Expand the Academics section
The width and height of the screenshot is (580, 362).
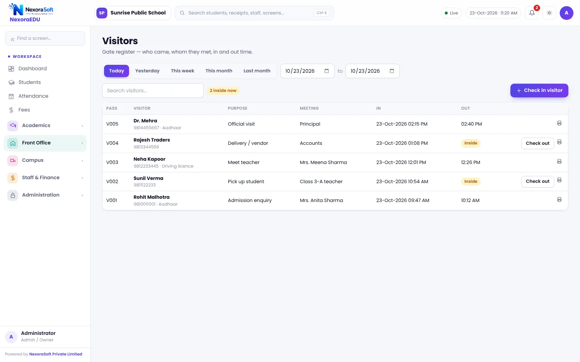(45, 126)
